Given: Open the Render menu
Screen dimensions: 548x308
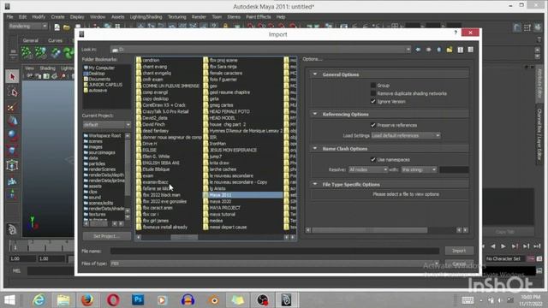Looking at the screenshot, I should coord(199,17).
